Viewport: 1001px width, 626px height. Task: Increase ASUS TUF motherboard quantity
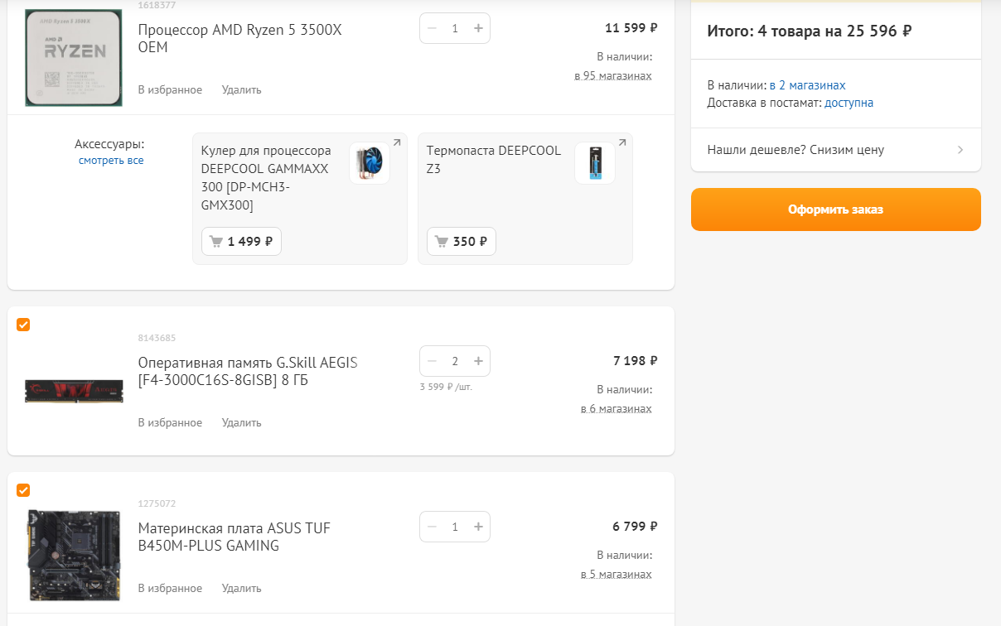pos(478,527)
